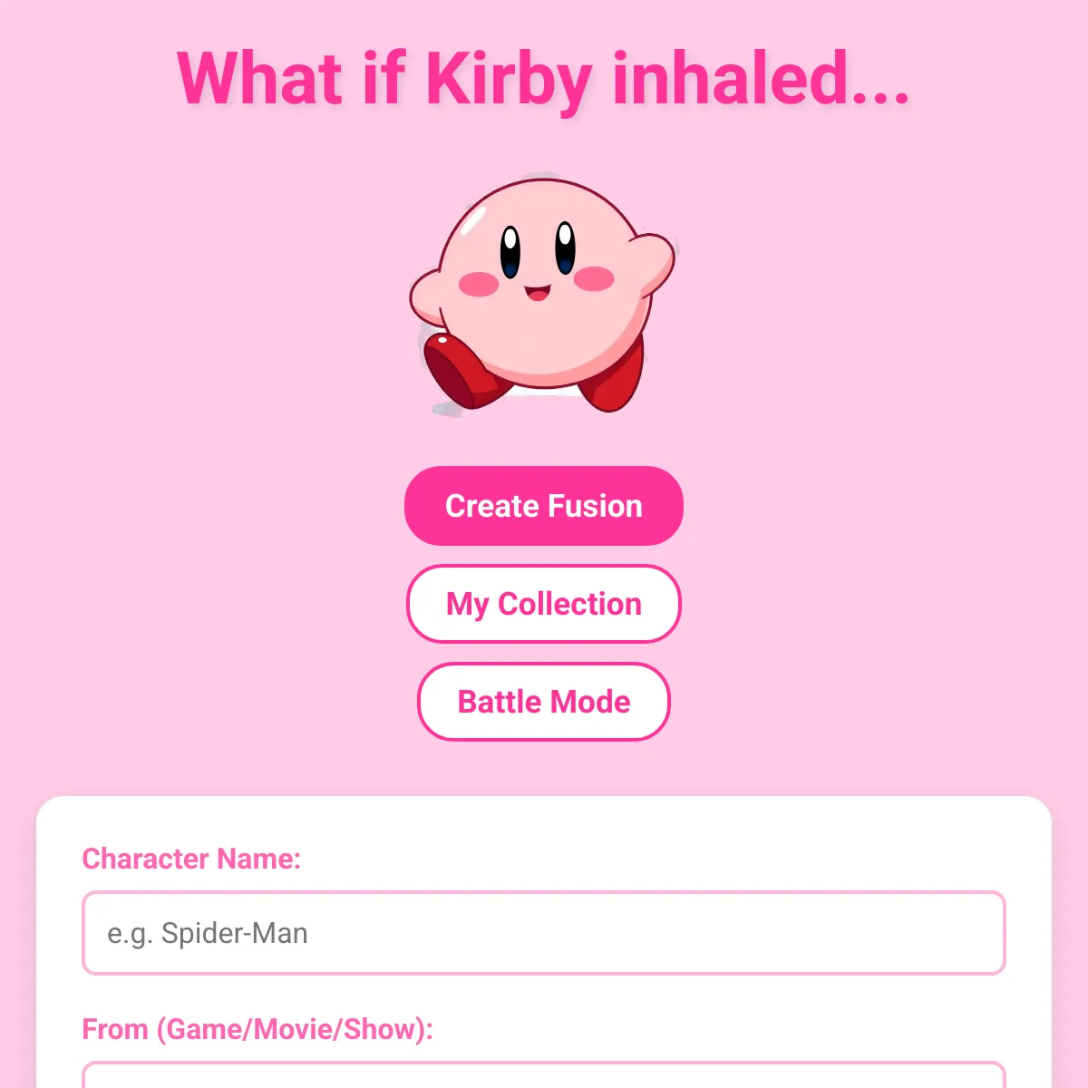Click the Create Fusion button
The width and height of the screenshot is (1088, 1088).
[544, 506]
